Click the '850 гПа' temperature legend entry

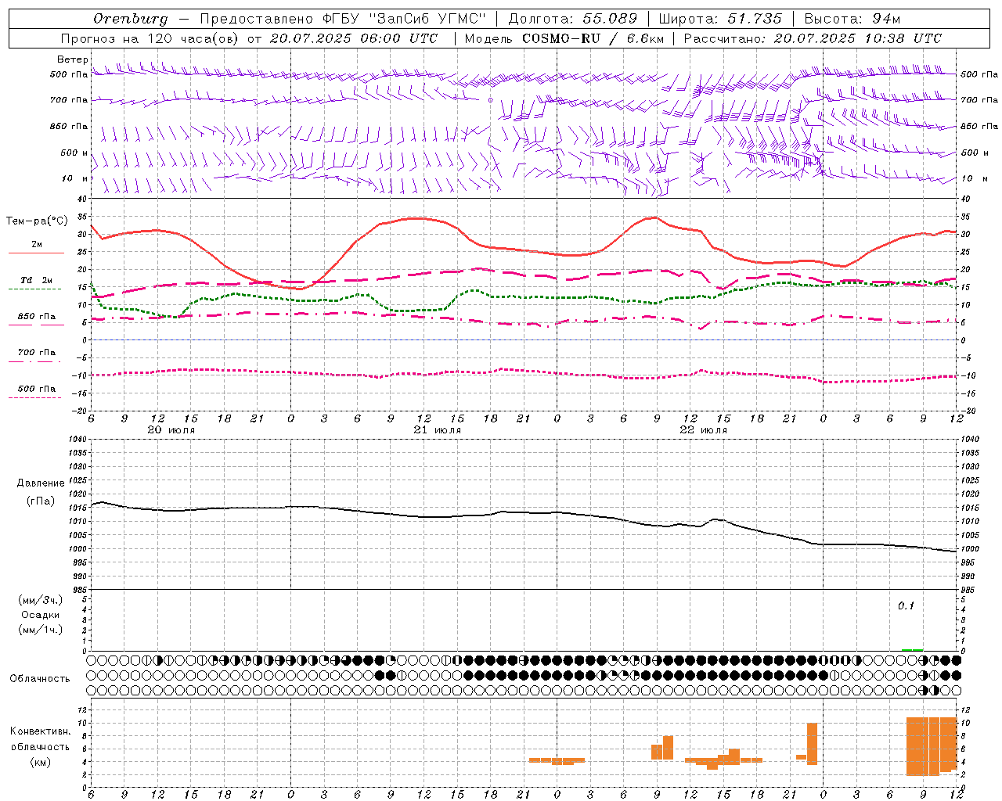36,317
